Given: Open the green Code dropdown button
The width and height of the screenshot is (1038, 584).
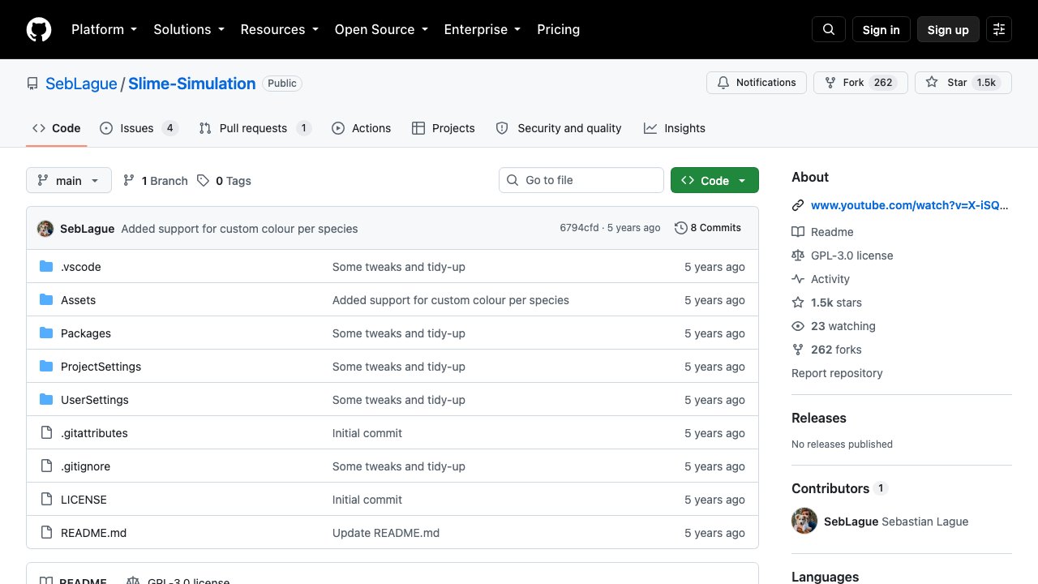Looking at the screenshot, I should [714, 180].
